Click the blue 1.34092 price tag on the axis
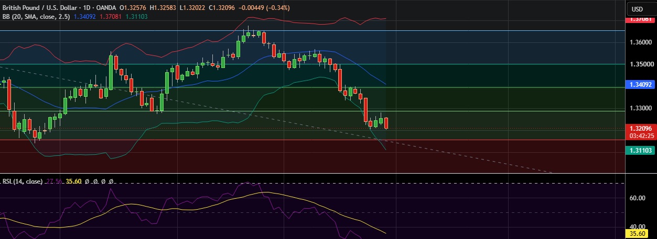 640,84
